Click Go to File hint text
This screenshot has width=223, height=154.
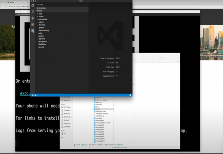[111, 63]
